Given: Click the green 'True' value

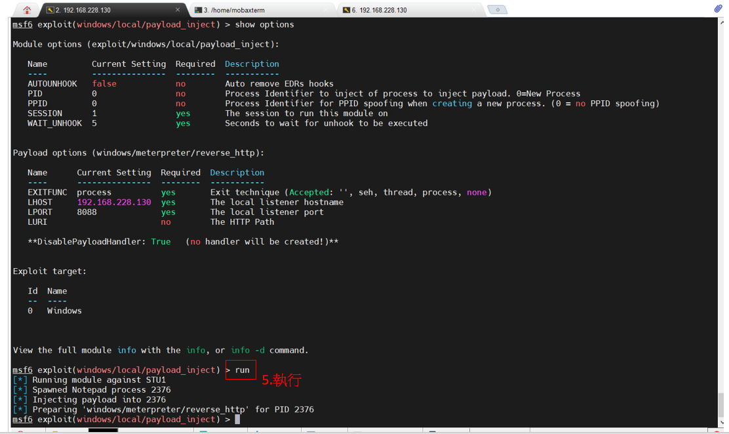Looking at the screenshot, I should tap(161, 242).
